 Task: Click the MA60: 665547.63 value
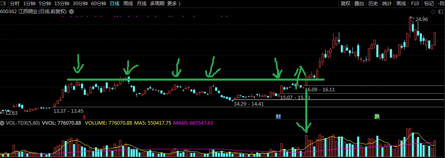tap(193, 123)
